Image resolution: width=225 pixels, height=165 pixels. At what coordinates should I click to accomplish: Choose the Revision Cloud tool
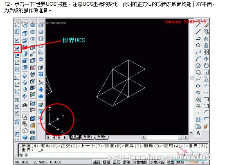(x=198, y=72)
